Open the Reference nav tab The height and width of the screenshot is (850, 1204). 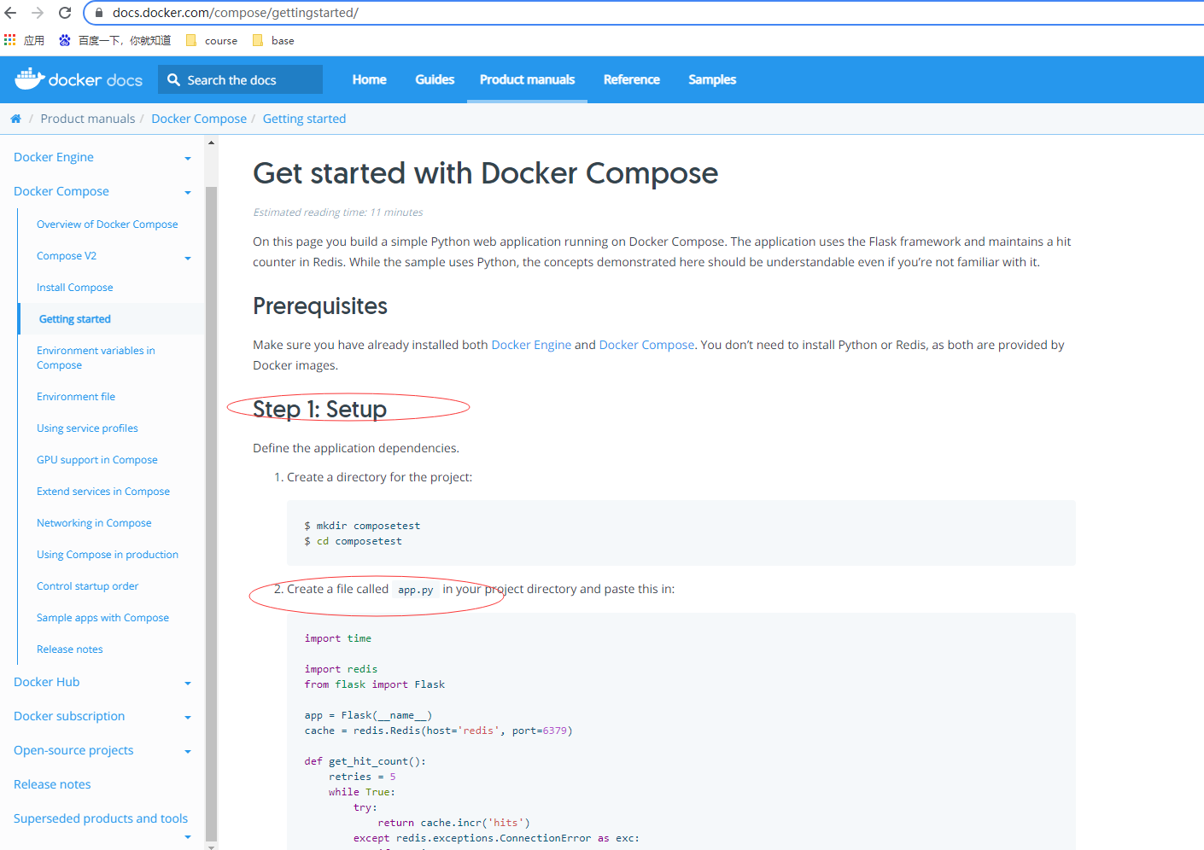pos(632,79)
